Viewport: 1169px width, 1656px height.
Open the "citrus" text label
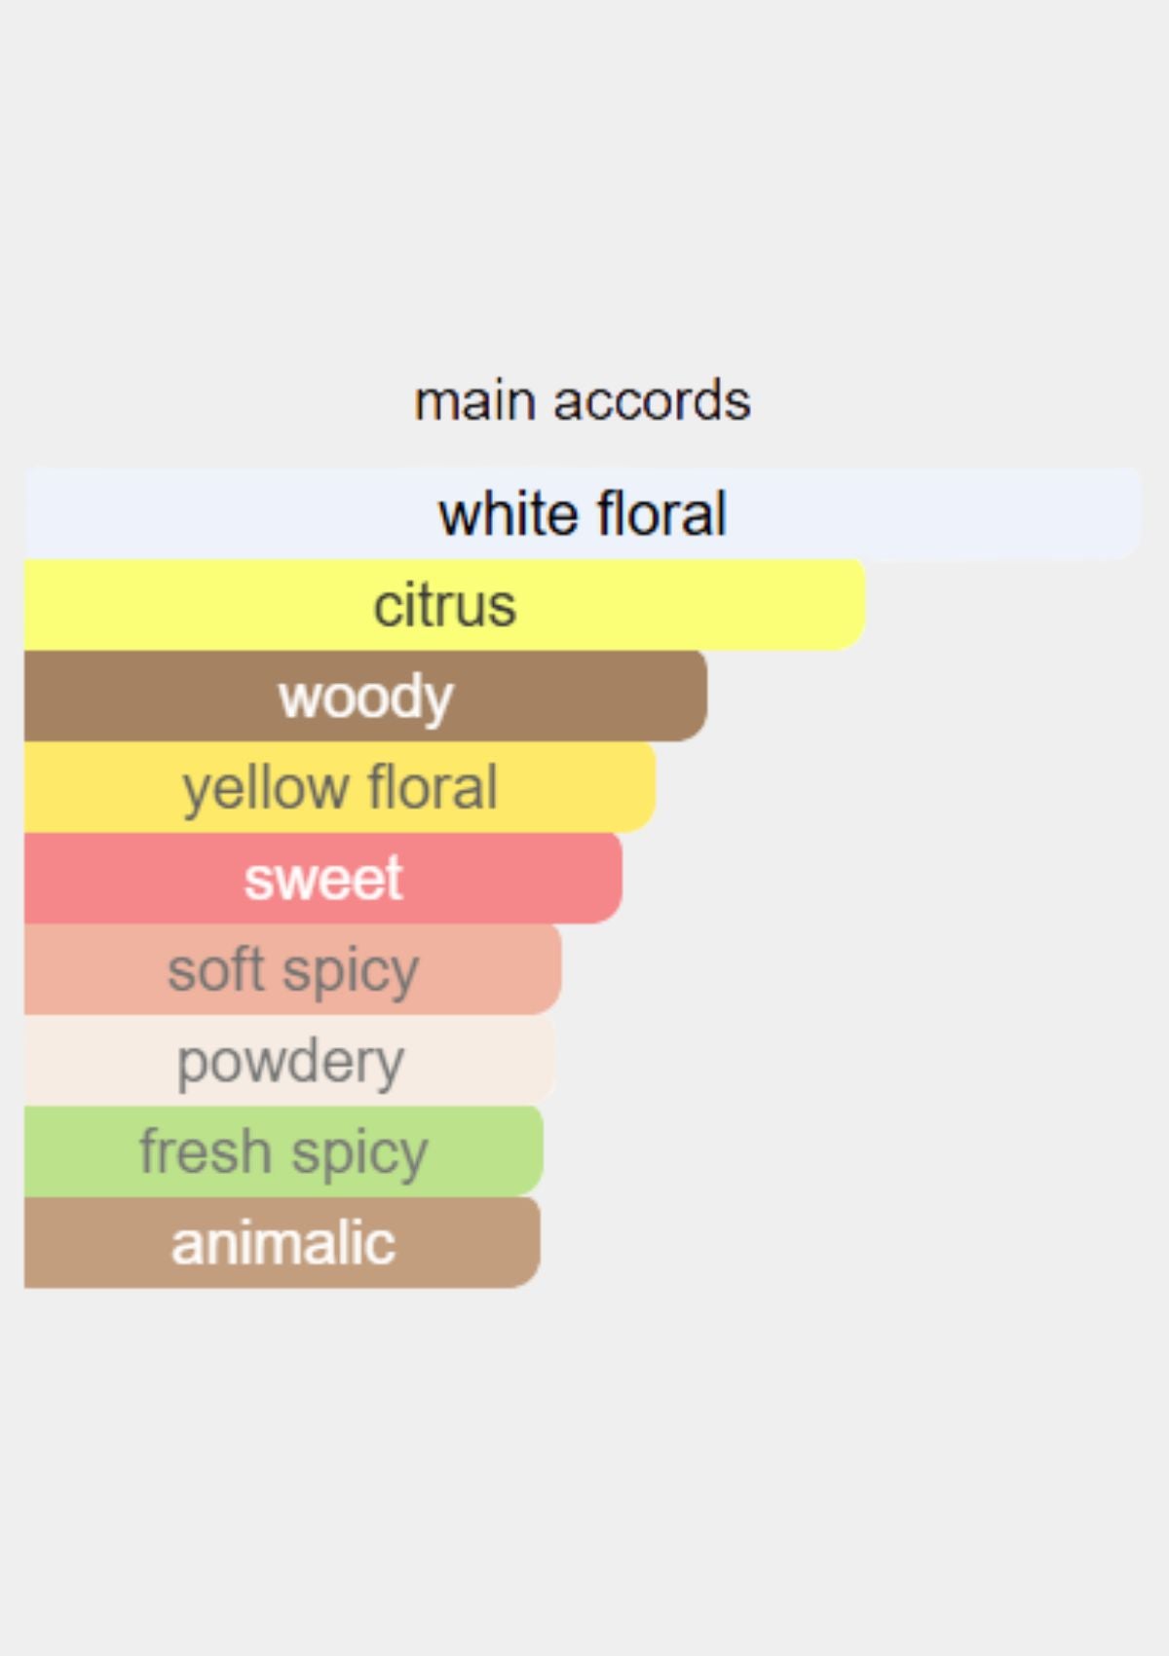click(444, 605)
